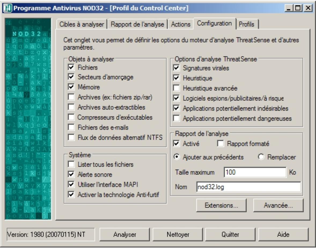Open Rapport de l'analyse tab
This screenshot has width=316, height=248.
point(137,24)
